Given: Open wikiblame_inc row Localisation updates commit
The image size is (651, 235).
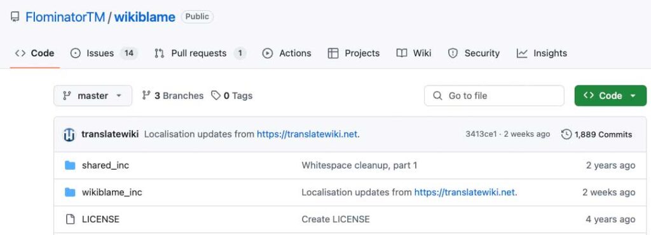Looking at the screenshot, I should [x=357, y=193].
